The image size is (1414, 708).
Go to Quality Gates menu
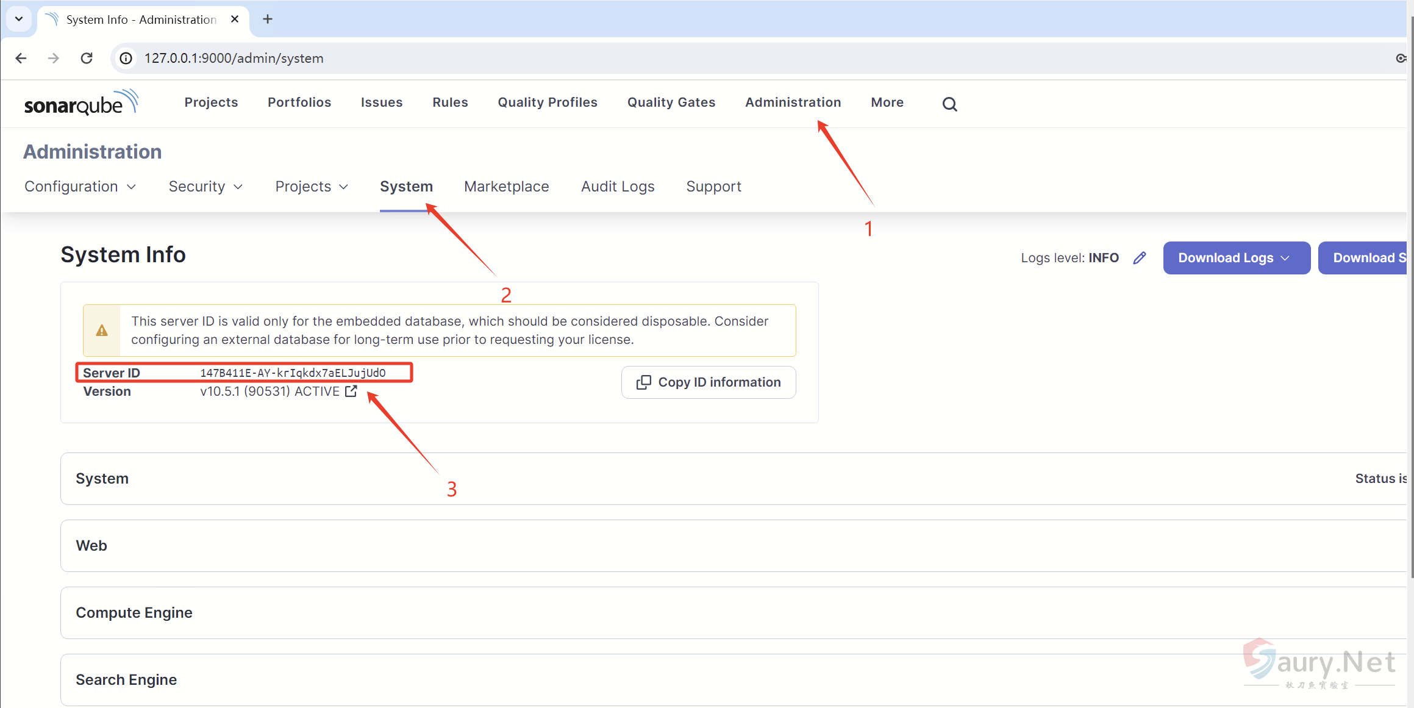[671, 102]
